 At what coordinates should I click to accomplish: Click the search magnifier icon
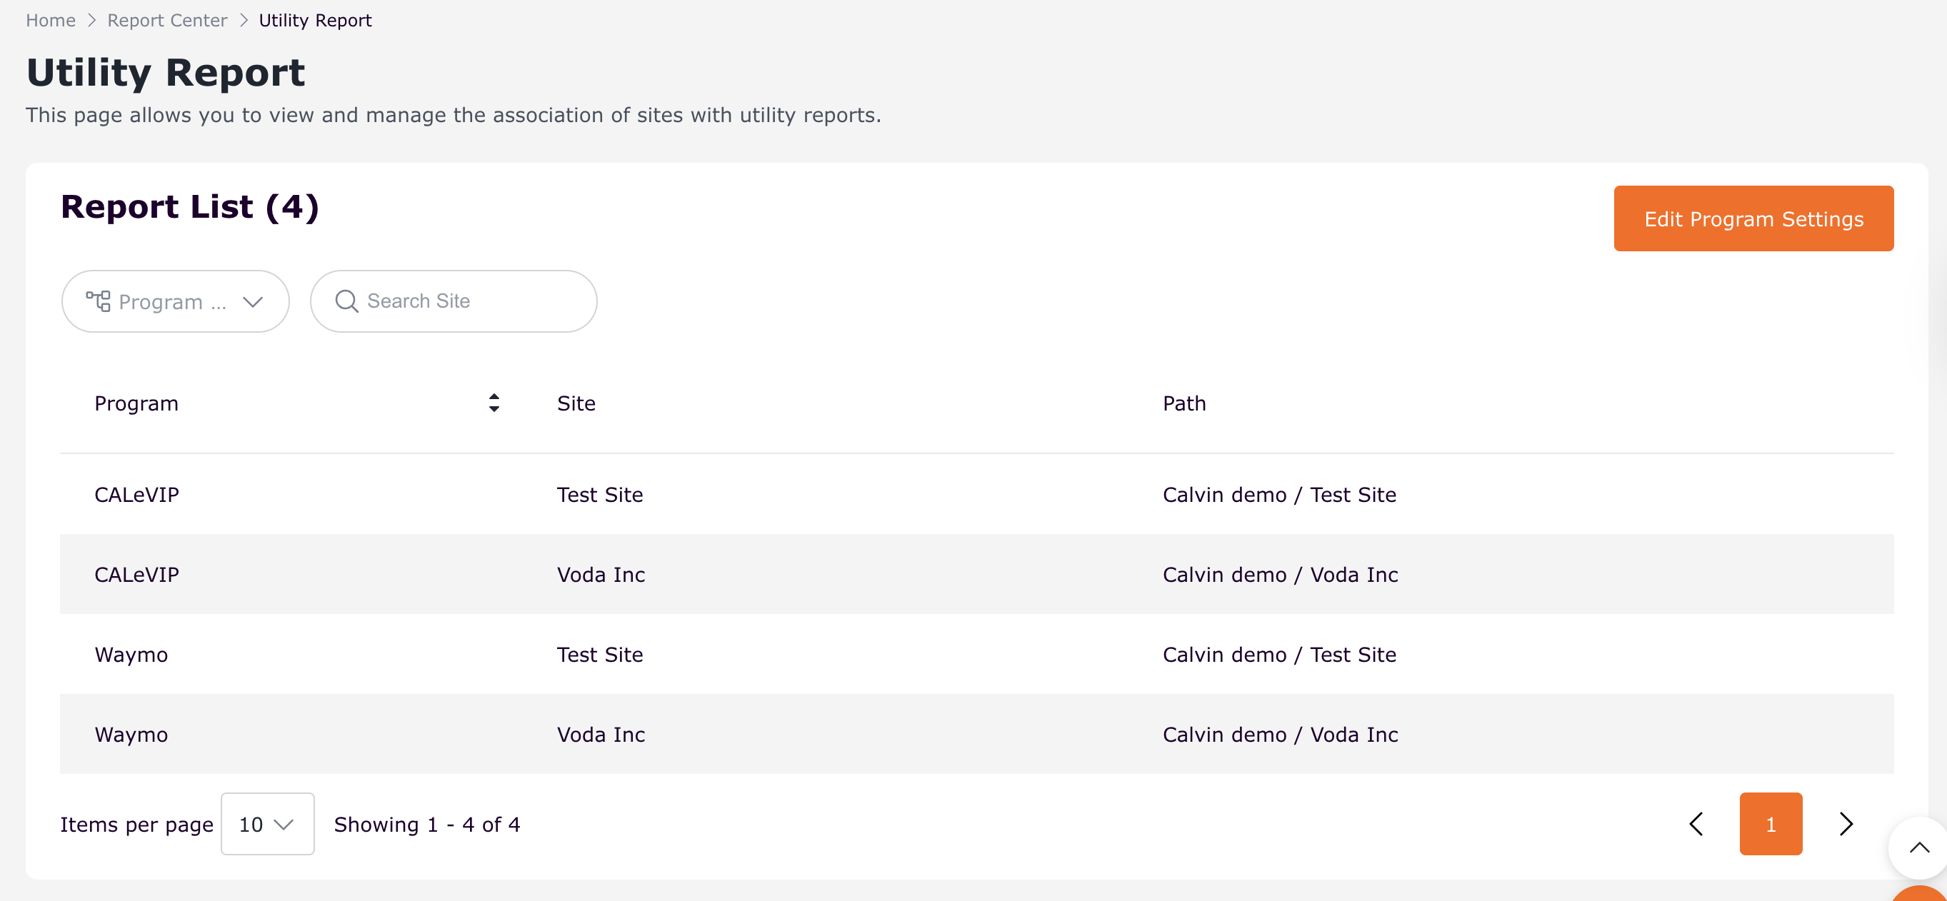(346, 301)
